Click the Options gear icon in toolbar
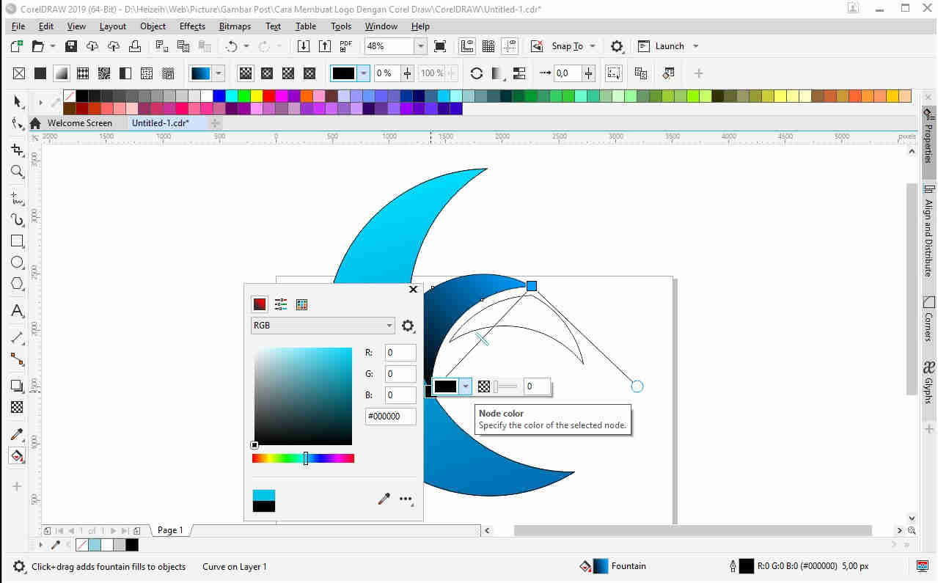The image size is (938, 583). (x=617, y=46)
